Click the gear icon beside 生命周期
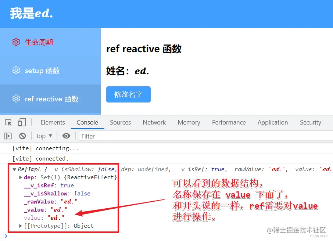Viewport: 333px width, 241px height. (x=16, y=42)
